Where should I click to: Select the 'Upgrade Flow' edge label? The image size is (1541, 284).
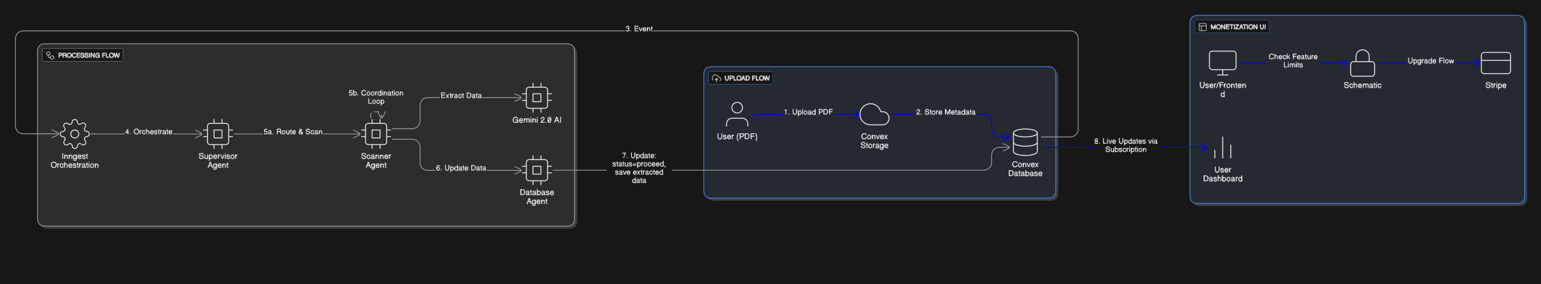click(1430, 61)
